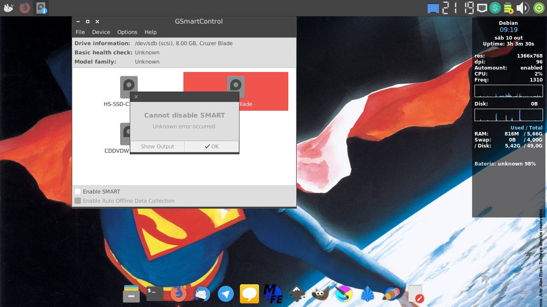The height and width of the screenshot is (307, 547).
Task: Open Inkscape from the dock
Action: (x=297, y=294)
